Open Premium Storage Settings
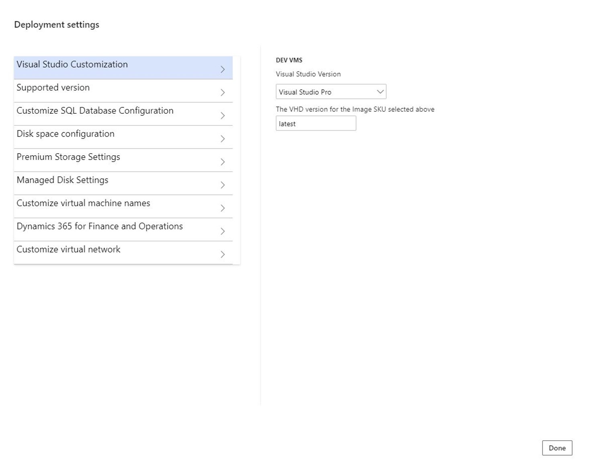 pyautogui.click(x=123, y=160)
